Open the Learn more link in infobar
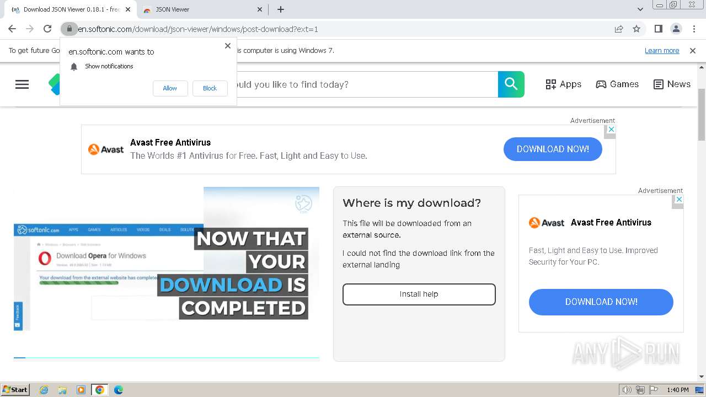 (662, 51)
